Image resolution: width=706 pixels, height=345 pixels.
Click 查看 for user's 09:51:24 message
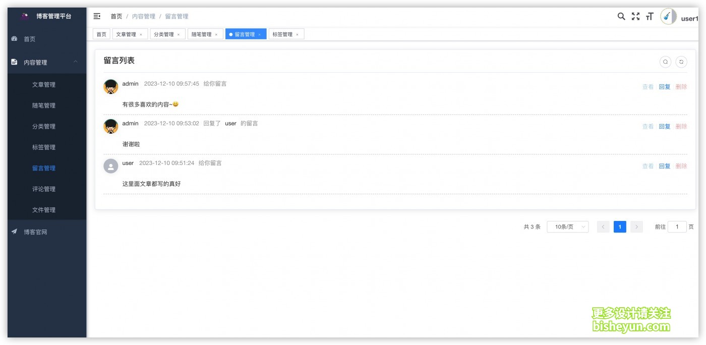(648, 166)
